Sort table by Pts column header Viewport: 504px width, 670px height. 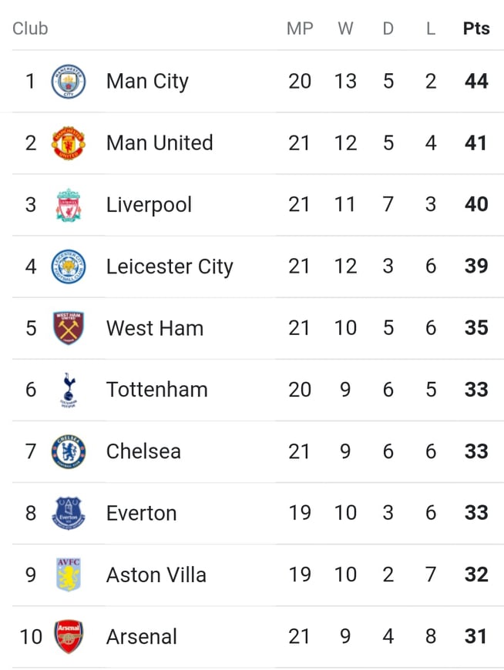click(x=476, y=28)
